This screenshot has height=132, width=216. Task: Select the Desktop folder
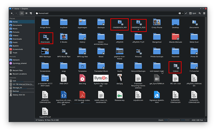[x=175, y=23]
